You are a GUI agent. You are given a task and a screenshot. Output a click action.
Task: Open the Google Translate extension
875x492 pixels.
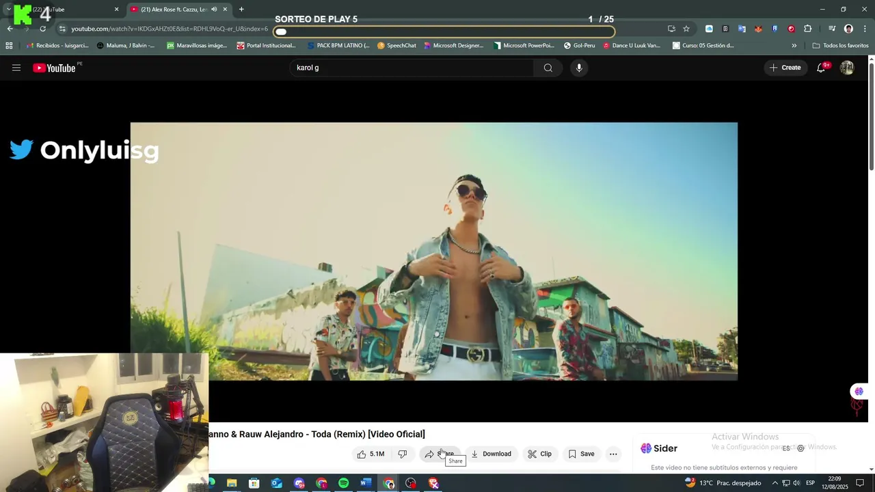[742, 29]
